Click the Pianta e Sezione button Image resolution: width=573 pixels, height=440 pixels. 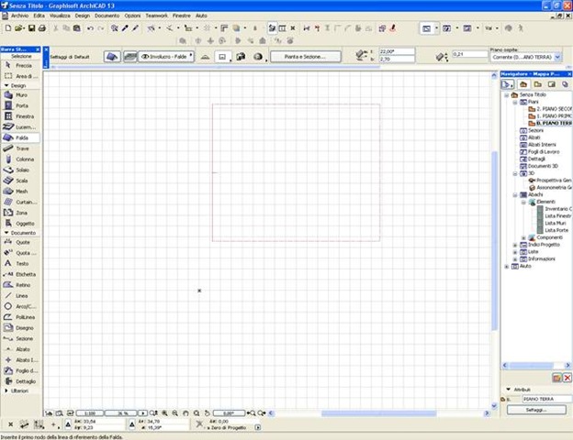306,57
